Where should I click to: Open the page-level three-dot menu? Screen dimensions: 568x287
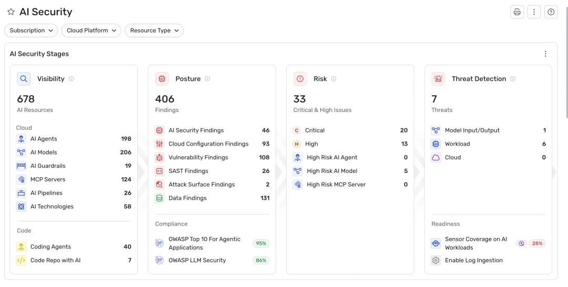534,12
